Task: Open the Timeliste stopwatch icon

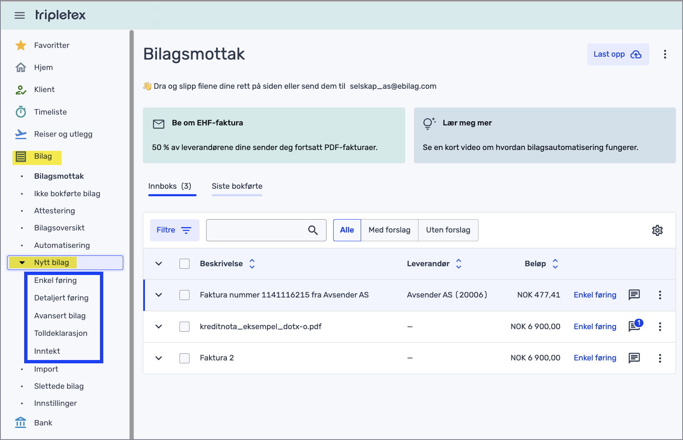Action: tap(21, 112)
